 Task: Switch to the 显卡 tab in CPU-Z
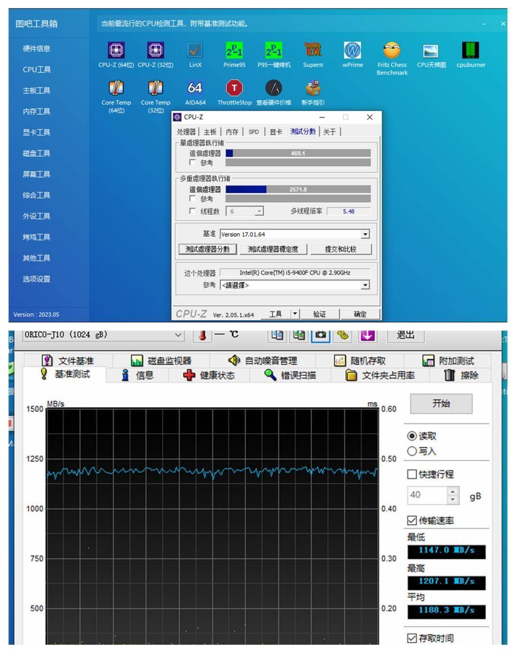pyautogui.click(x=276, y=132)
